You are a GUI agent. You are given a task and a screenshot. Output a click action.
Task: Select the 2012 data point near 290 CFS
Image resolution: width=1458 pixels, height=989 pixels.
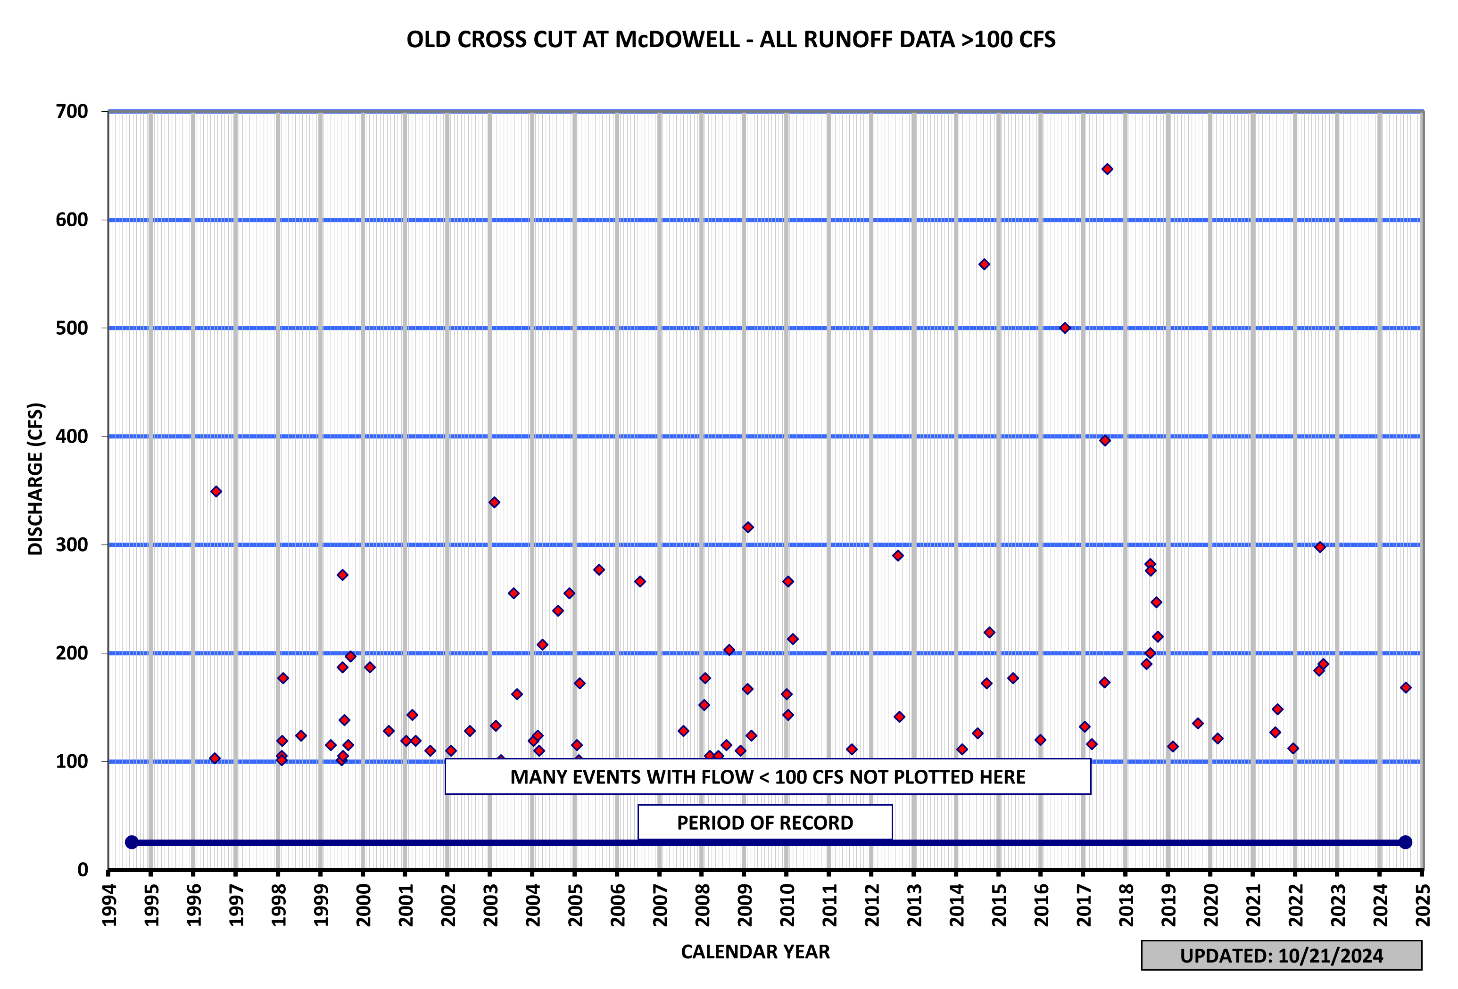(x=898, y=556)
